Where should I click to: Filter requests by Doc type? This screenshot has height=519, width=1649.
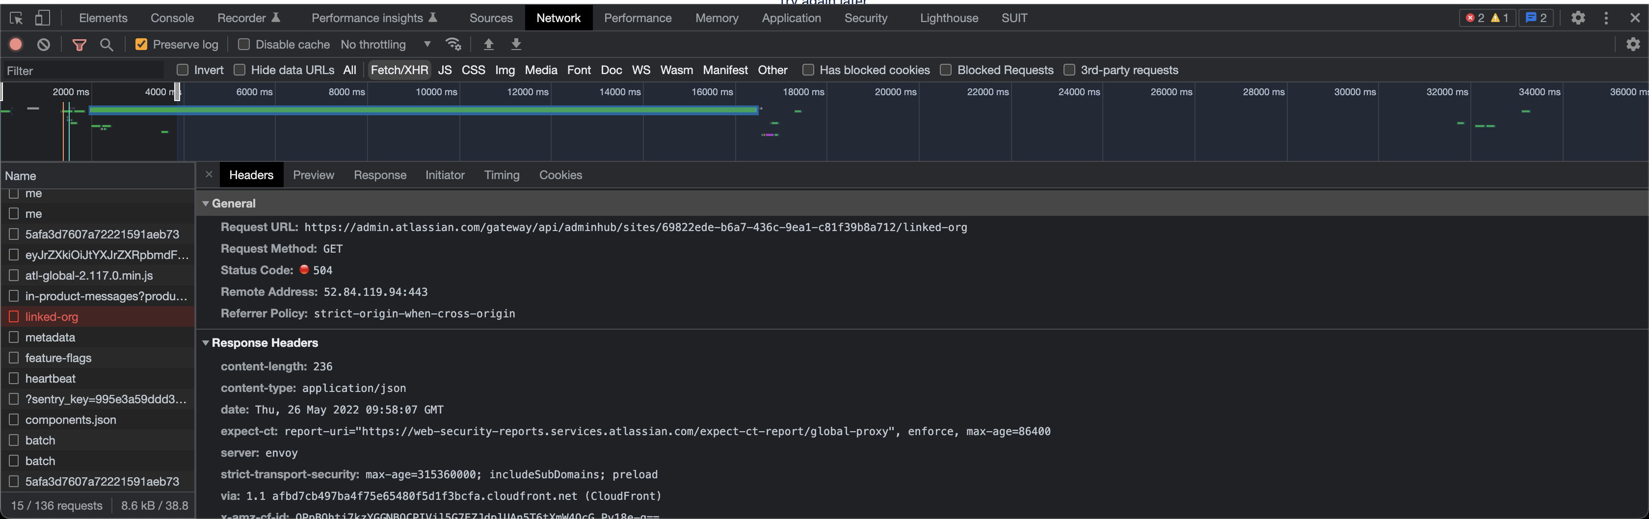coord(612,70)
